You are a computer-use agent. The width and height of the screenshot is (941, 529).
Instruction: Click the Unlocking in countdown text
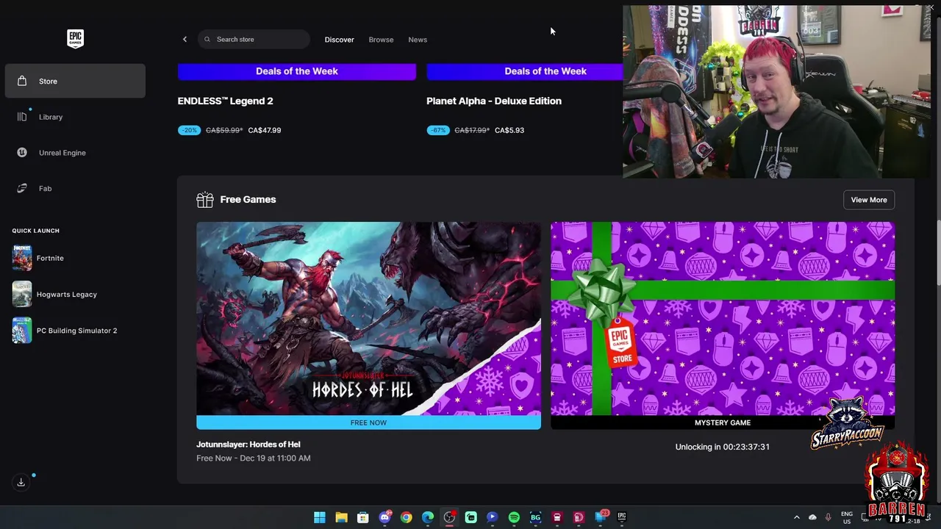pos(723,447)
